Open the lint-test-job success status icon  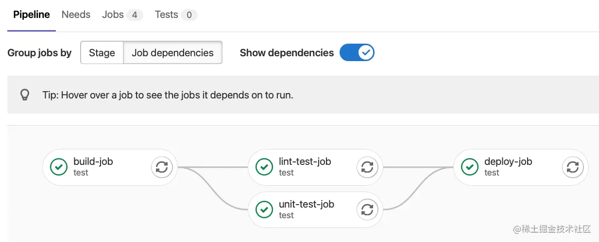point(264,167)
